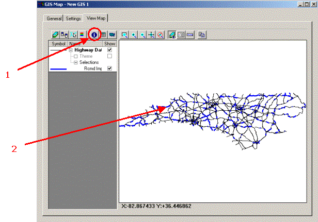Toggle the scale bar ruler icon

[190, 35]
